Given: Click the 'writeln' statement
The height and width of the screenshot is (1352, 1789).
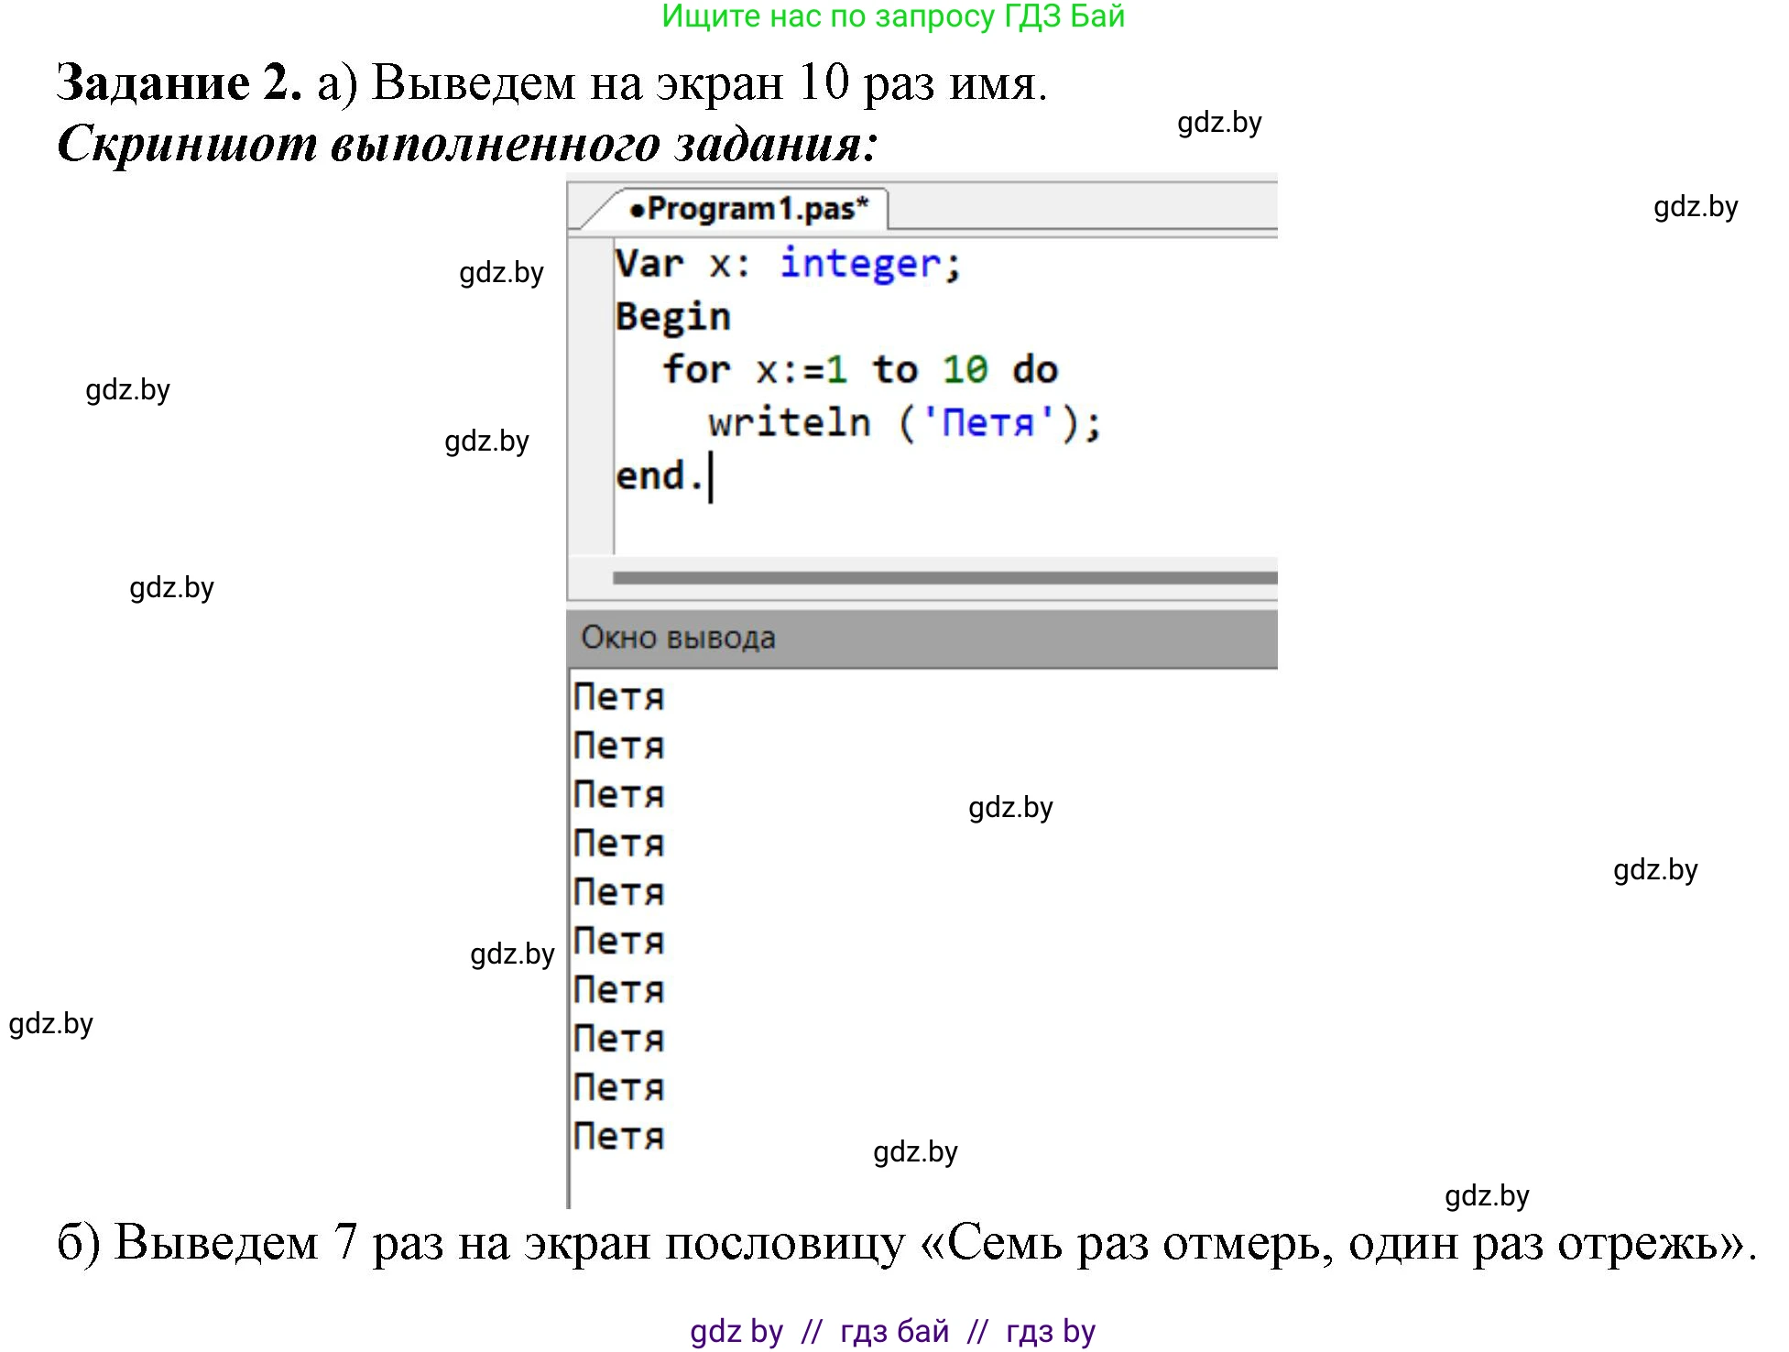Looking at the screenshot, I should click(790, 423).
